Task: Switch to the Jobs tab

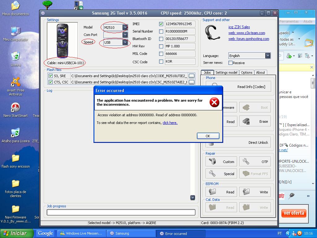Action: click(207, 73)
